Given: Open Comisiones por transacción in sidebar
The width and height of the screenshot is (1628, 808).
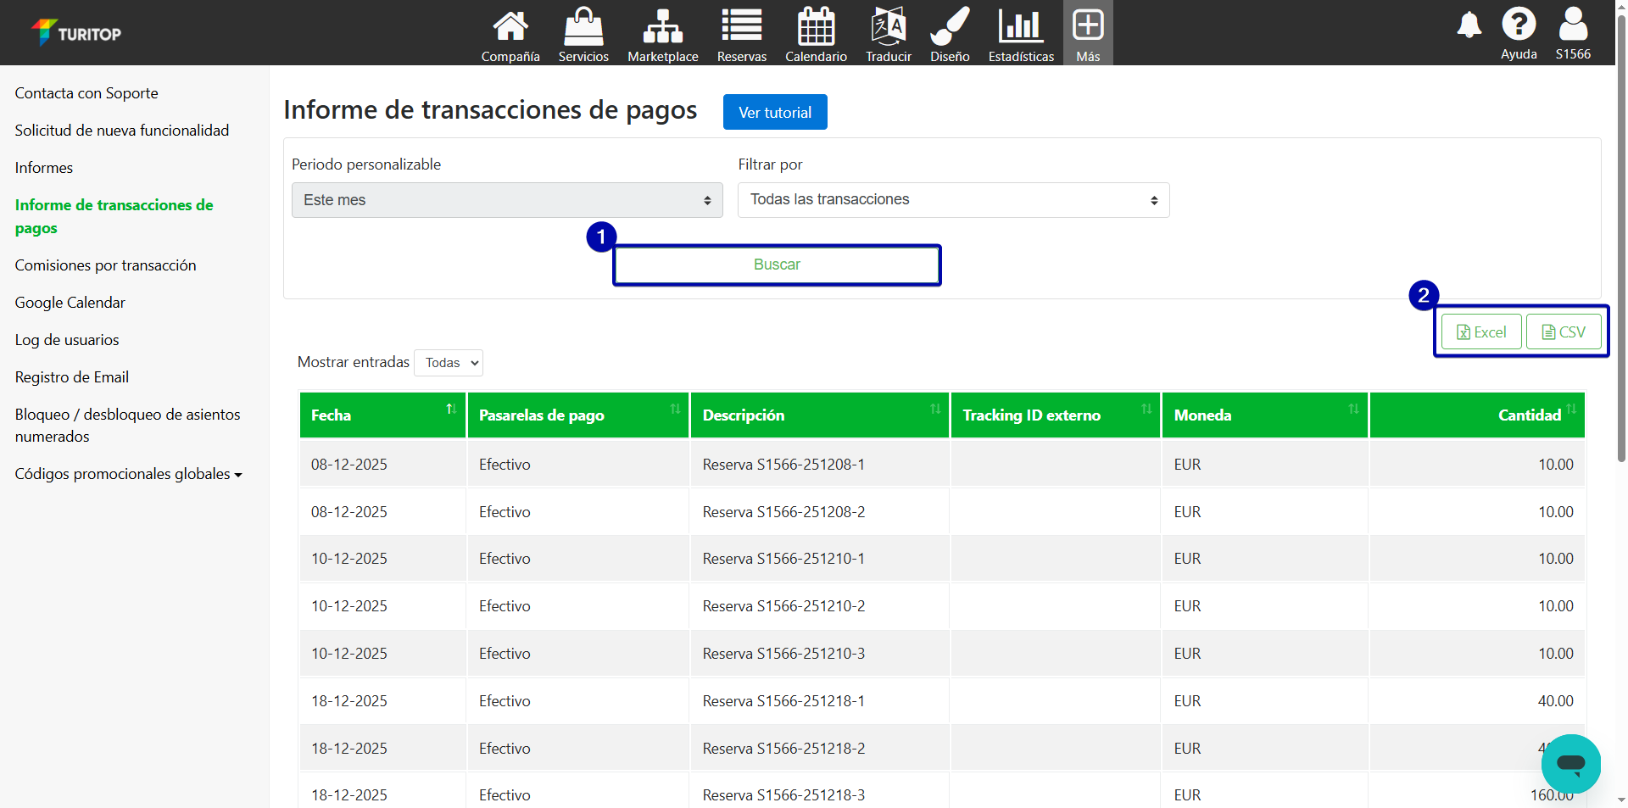Looking at the screenshot, I should pos(105,265).
